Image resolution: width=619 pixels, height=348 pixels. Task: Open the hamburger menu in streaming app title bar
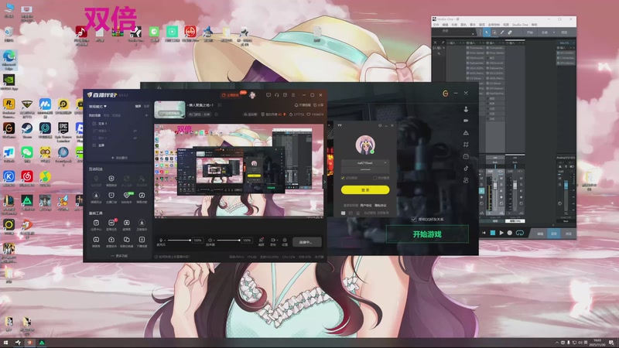click(x=293, y=95)
